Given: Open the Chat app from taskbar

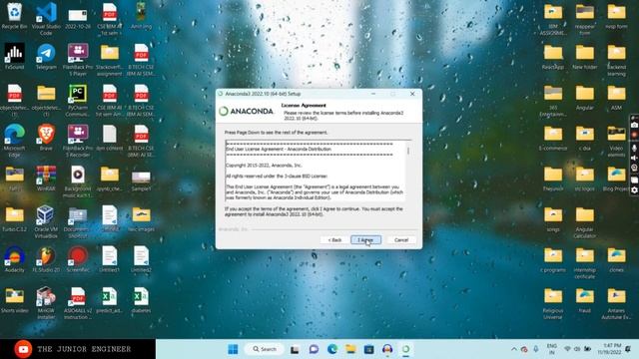Looking at the screenshot, I should pos(314,349).
